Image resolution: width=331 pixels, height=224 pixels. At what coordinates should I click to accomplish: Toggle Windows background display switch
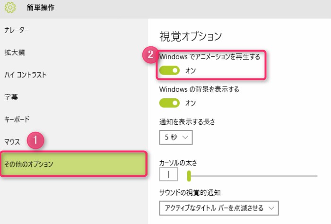tap(169, 103)
